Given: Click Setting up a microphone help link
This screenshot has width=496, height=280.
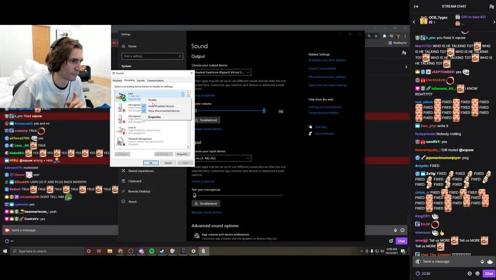Looking at the screenshot, I should 325,107.
